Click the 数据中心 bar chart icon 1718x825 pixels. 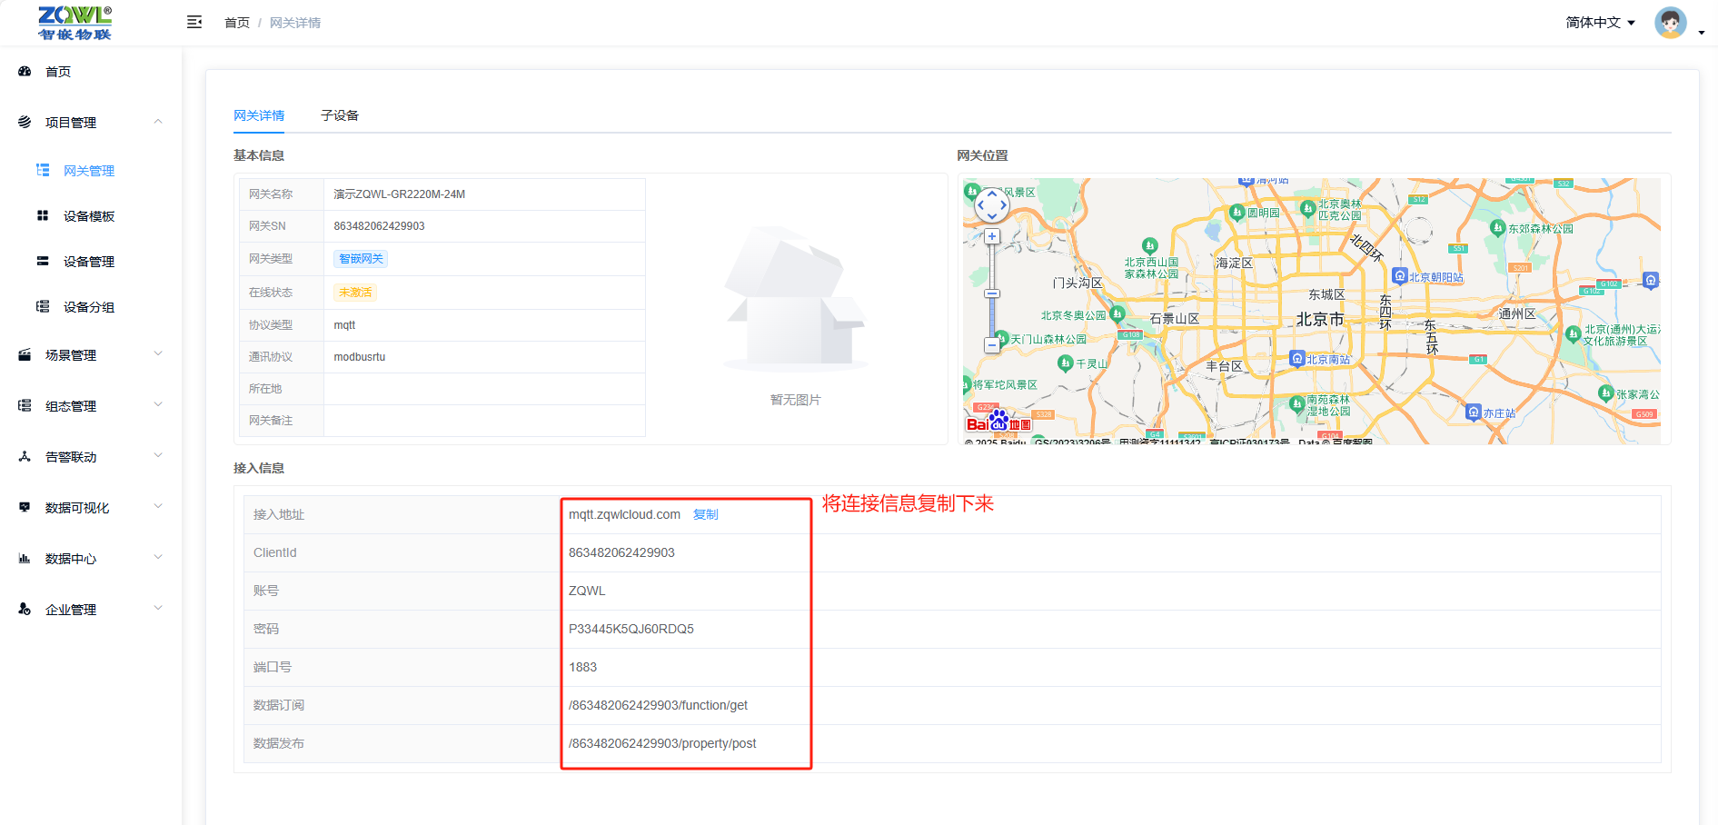coord(25,558)
